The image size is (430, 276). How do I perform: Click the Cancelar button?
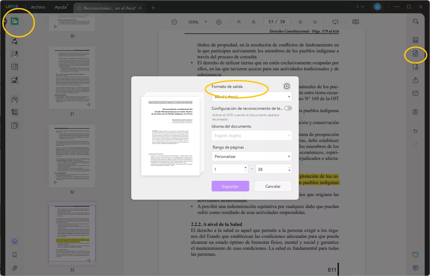[273, 186]
